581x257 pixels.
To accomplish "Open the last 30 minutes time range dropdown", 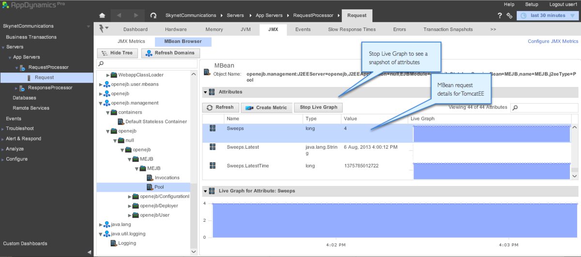I will coord(548,15).
